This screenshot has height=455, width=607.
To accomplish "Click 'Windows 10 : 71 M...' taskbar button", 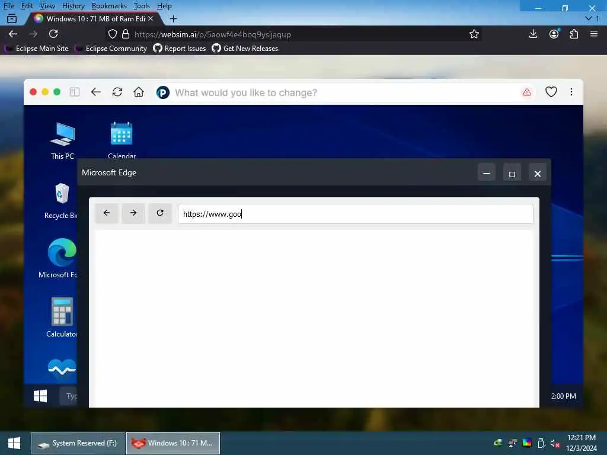I will point(173,443).
